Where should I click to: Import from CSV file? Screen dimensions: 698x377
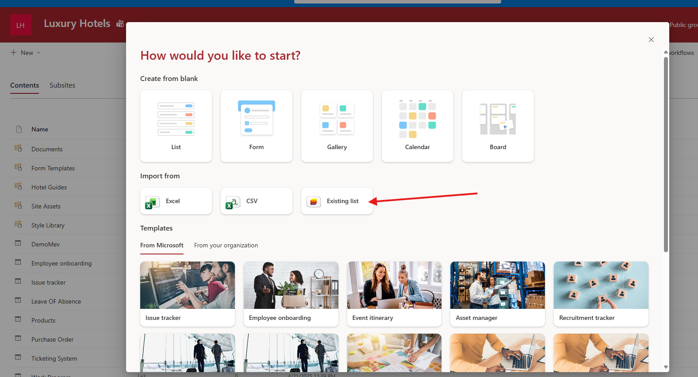pyautogui.click(x=257, y=201)
